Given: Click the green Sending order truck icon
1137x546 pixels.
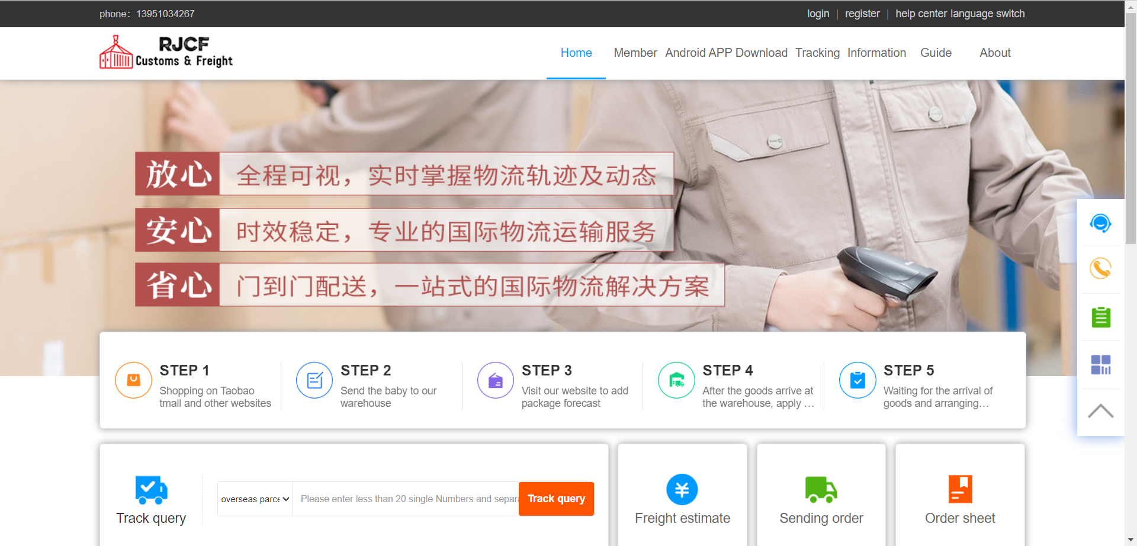Looking at the screenshot, I should (821, 489).
